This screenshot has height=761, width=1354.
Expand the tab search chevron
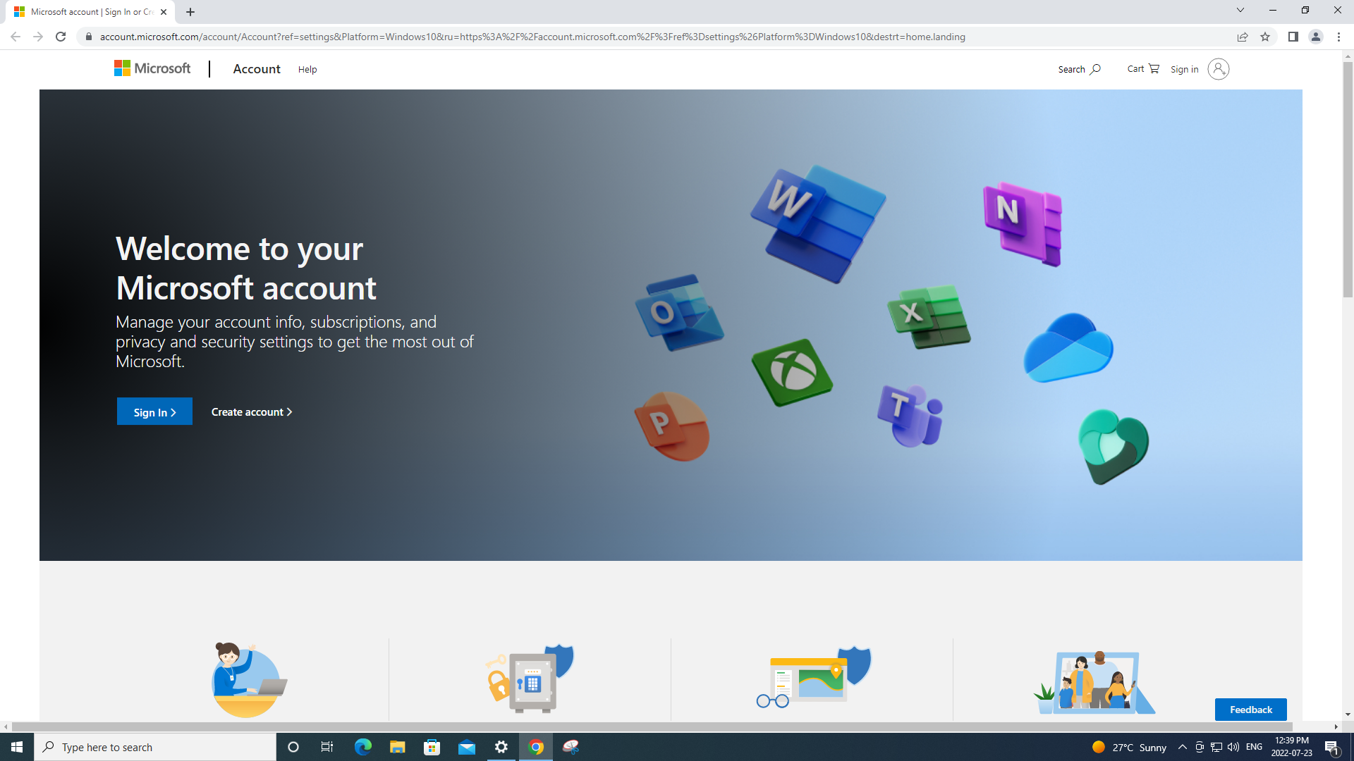click(x=1240, y=11)
